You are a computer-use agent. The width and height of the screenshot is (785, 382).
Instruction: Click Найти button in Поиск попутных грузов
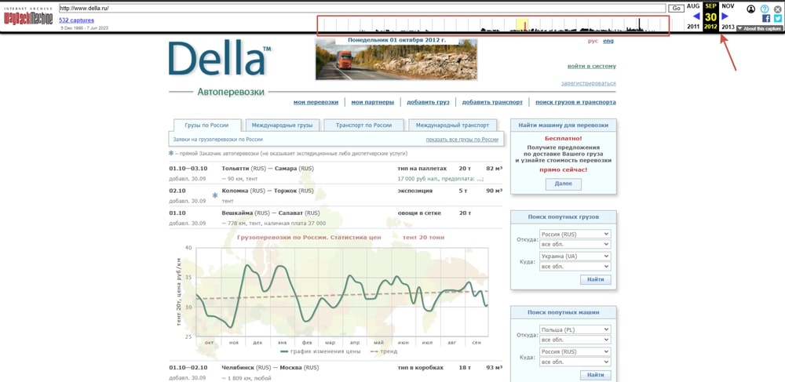click(x=596, y=279)
